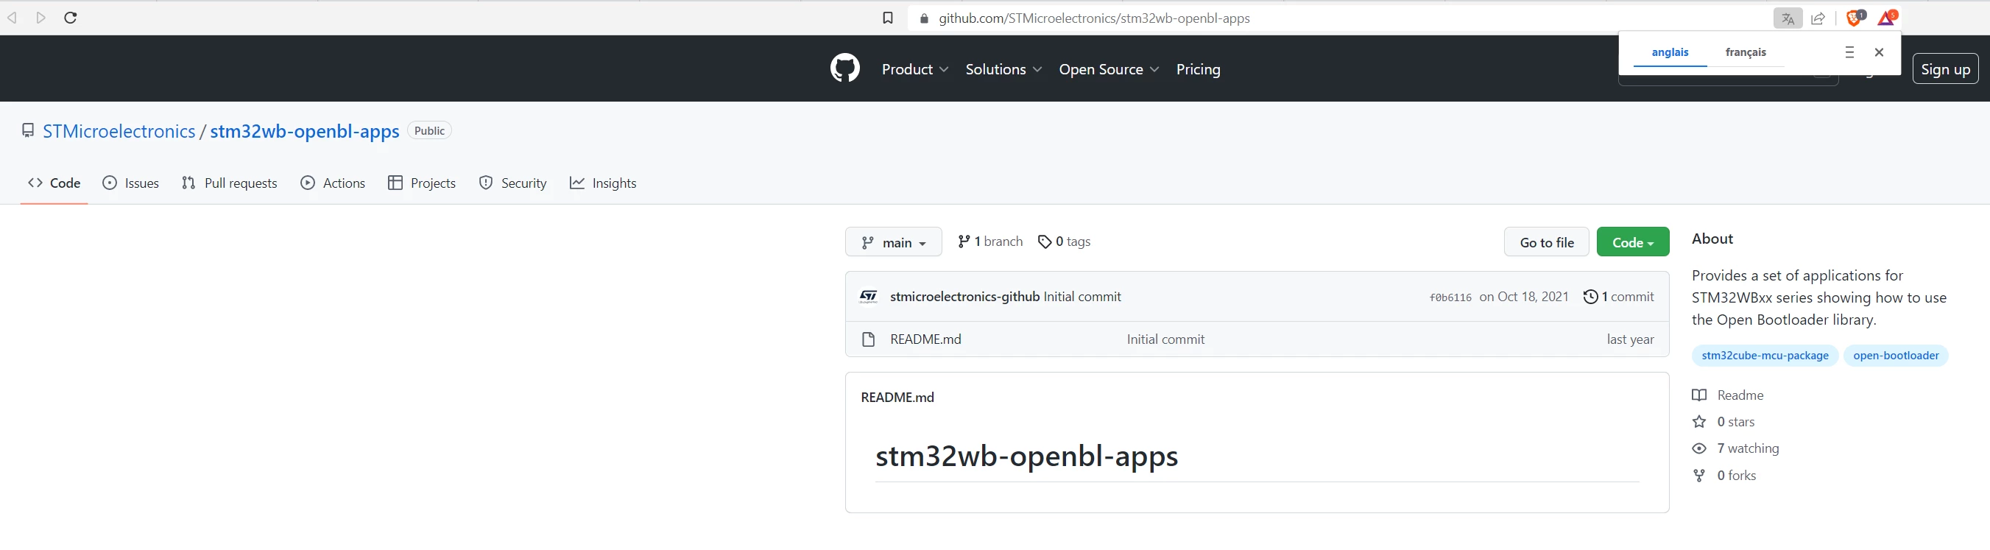Open stm32wb-openbl-apps repository link
The image size is (1990, 550).
[304, 131]
